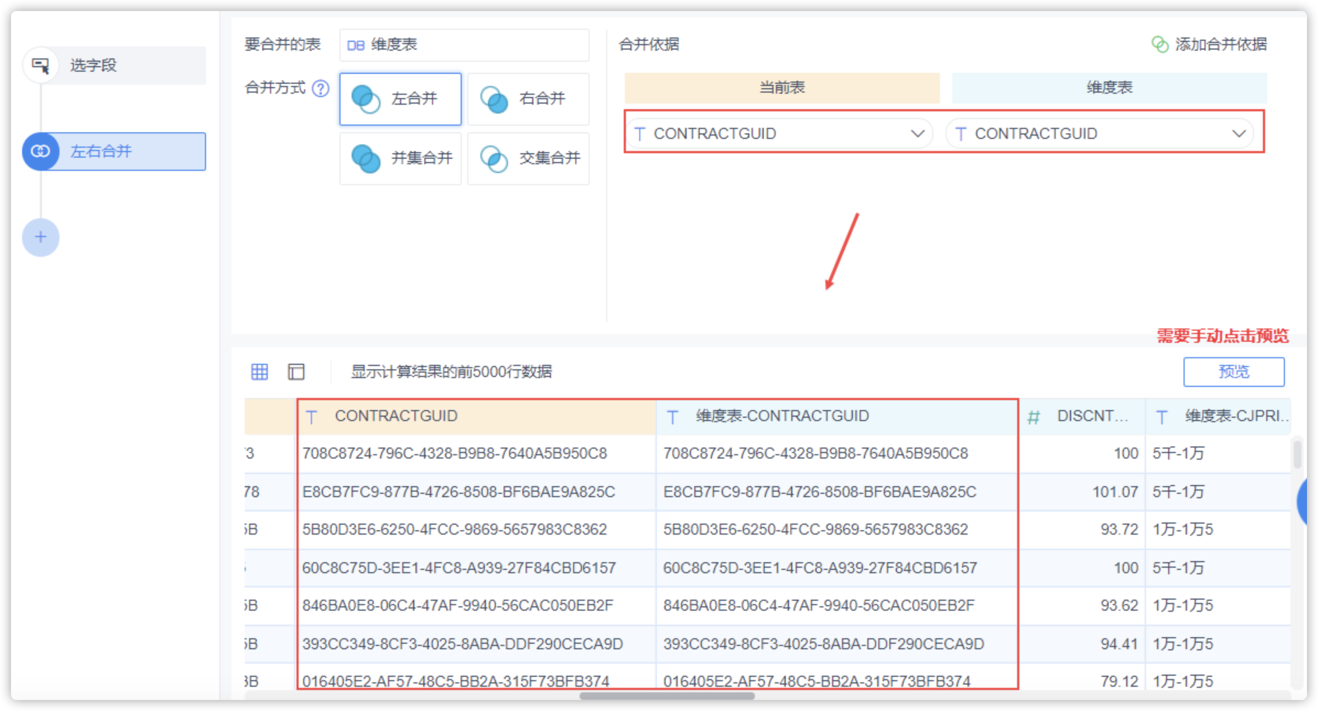The height and width of the screenshot is (711, 1318).
Task: Click the 101.07 discount value
Action: (x=1115, y=492)
